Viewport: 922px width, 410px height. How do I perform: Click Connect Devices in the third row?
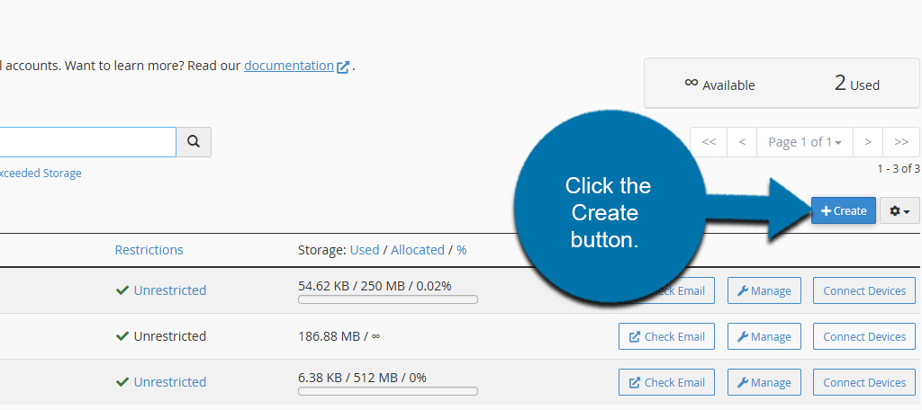click(864, 382)
